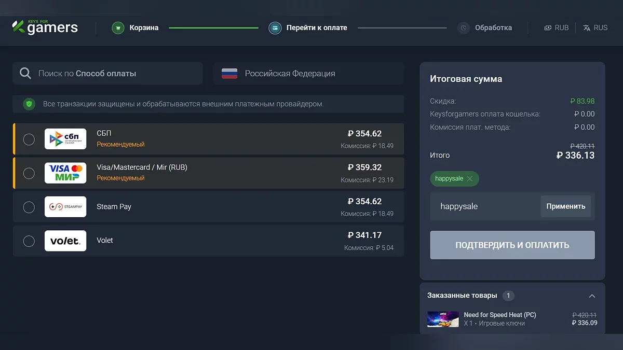The width and height of the screenshot is (623, 350).
Task: Click the Russian flag icon
Action: click(229, 73)
